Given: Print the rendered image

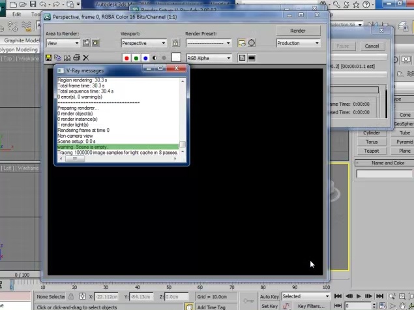Looking at the screenshot, I should [x=76, y=57].
